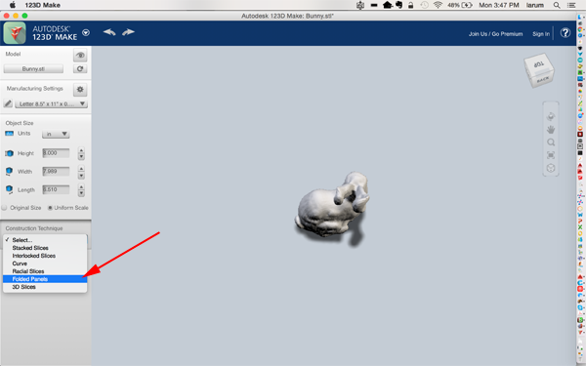The image size is (586, 366).
Task: Select the Uniform Scale radio button
Action: pos(50,208)
